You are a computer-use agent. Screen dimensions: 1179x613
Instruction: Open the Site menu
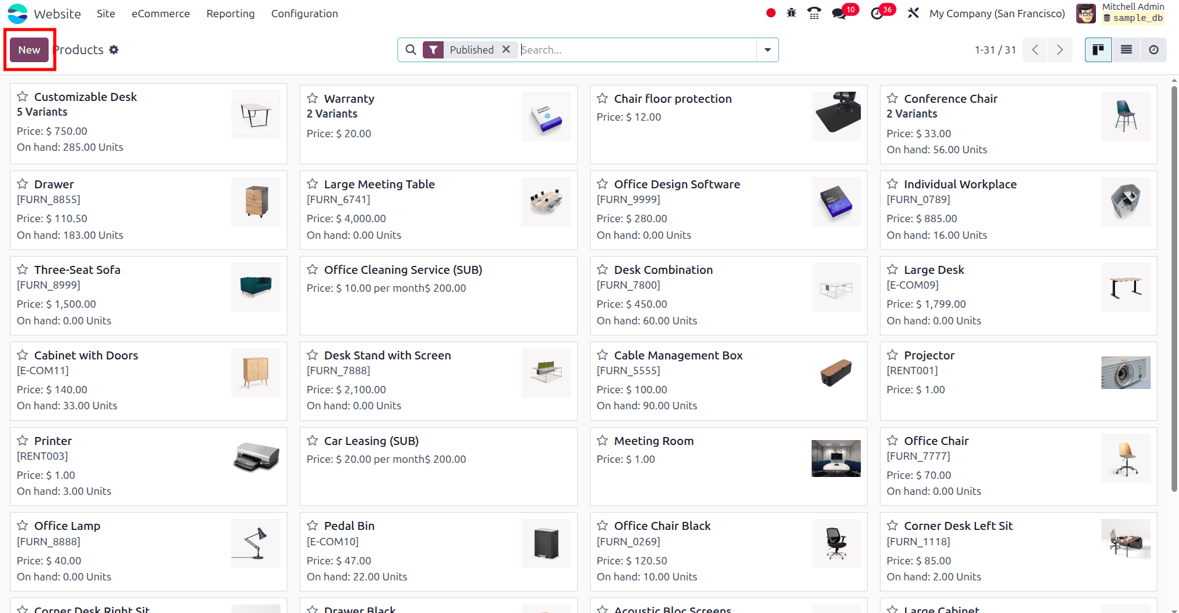click(106, 14)
